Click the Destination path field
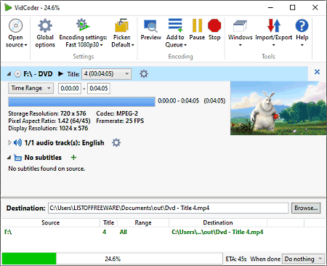The image size is (327, 266). point(169,208)
